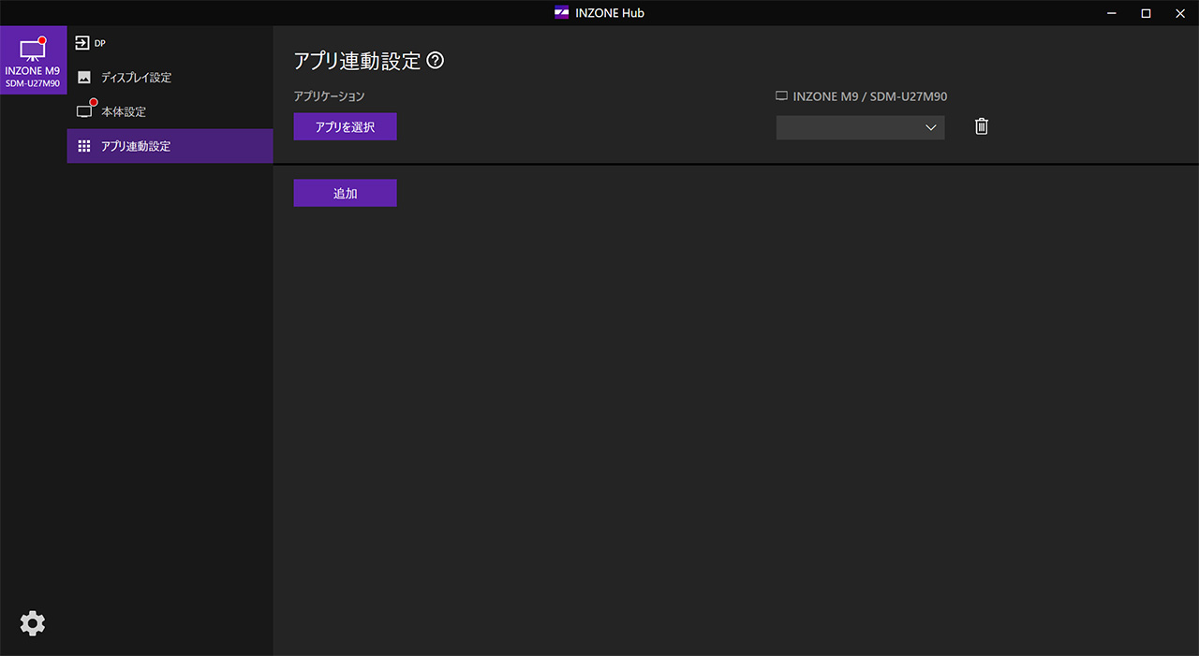Maximize the INZONE Hub window
1199x656 pixels.
click(1146, 13)
